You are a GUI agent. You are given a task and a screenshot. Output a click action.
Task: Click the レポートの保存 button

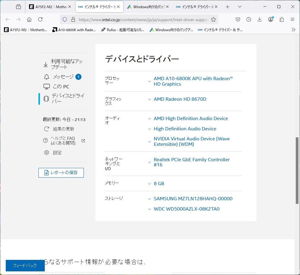tap(61, 172)
